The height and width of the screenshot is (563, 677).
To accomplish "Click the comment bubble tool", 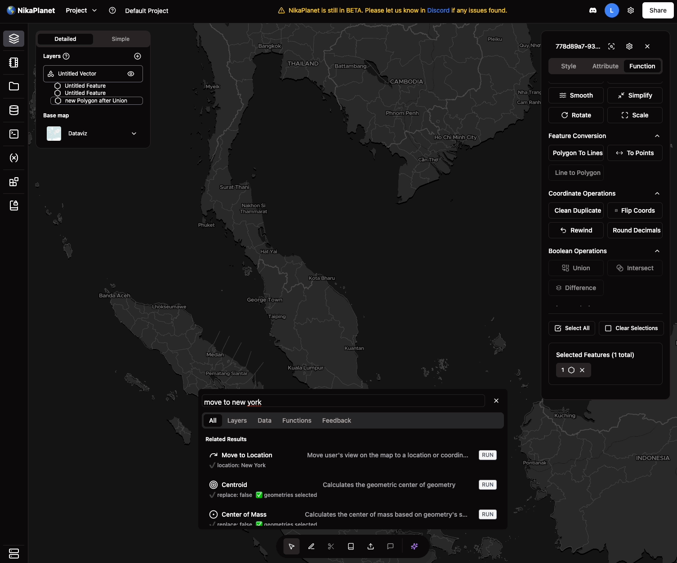I will point(390,546).
